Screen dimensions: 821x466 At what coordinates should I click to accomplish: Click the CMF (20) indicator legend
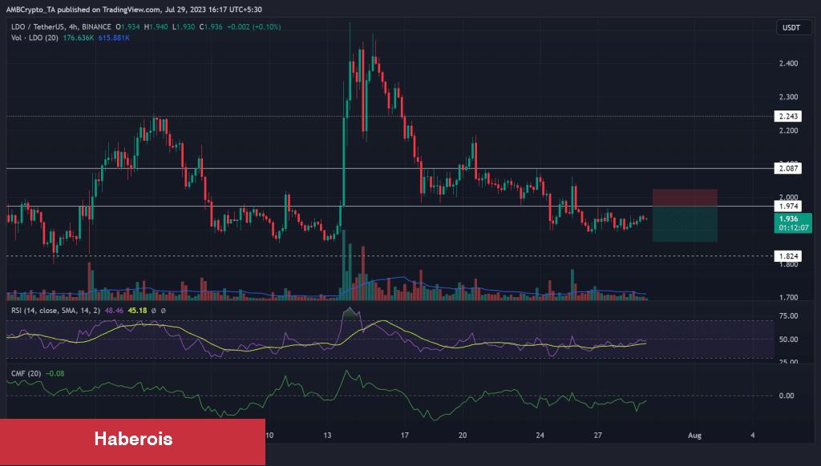(x=26, y=373)
